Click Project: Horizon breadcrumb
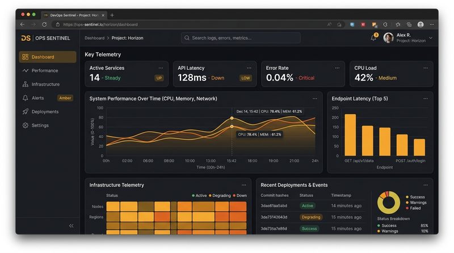Image resolution: width=454 pixels, height=253 pixels. tap(127, 38)
